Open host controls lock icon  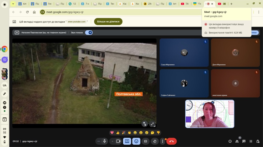(258, 141)
